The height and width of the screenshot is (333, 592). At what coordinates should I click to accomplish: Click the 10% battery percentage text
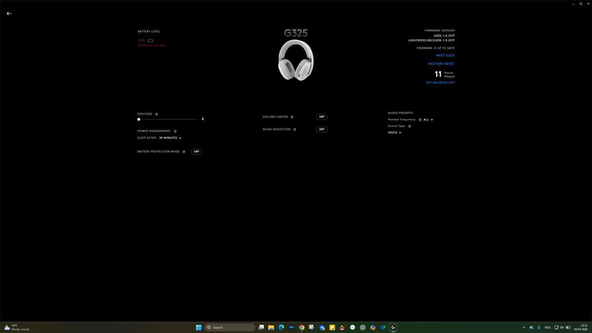tap(142, 40)
